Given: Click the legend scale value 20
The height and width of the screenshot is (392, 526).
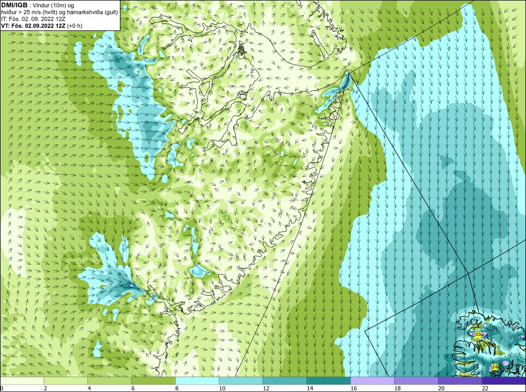Looking at the screenshot, I should pyautogui.click(x=441, y=388).
